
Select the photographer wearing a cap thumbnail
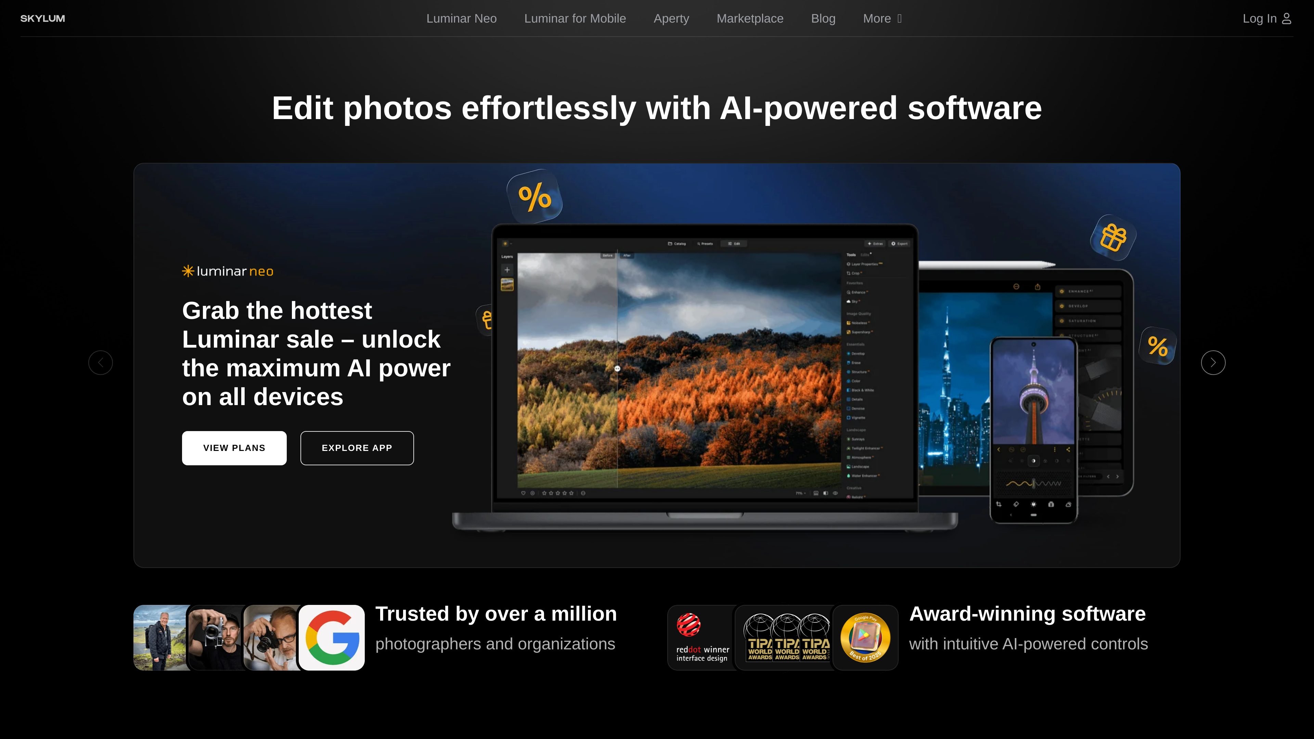pyautogui.click(x=215, y=637)
